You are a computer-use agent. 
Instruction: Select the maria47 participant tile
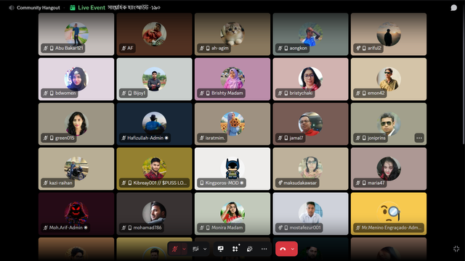(389, 169)
